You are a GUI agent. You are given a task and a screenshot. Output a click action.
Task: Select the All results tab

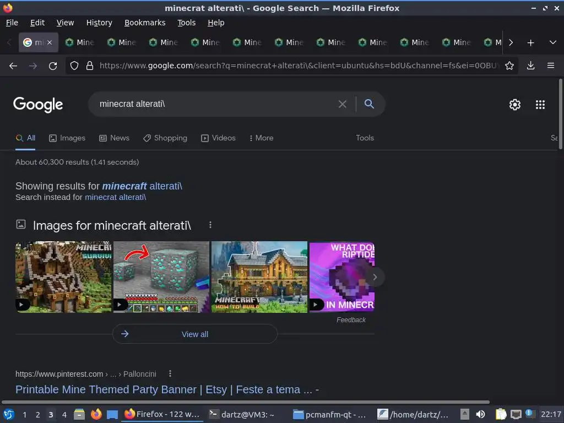[25, 138]
